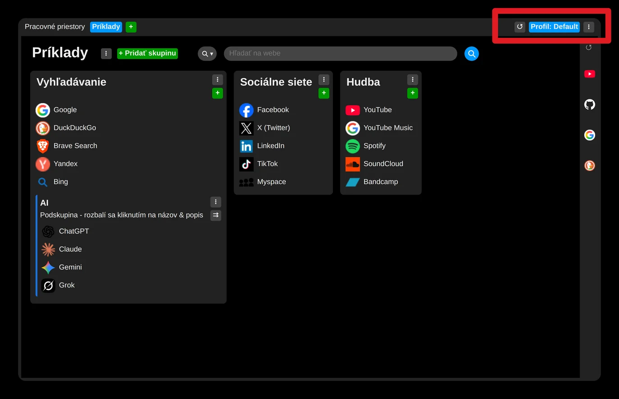The width and height of the screenshot is (619, 399).
Task: Toggle the AI subgroup layout arrows button
Action: coord(216,215)
